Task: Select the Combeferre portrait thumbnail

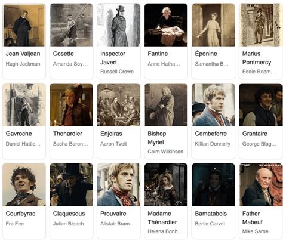Action: pyautogui.click(x=213, y=105)
